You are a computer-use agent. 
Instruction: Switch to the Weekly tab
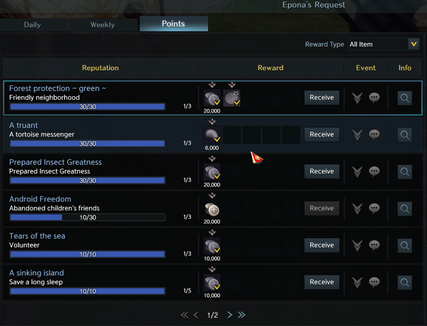(x=103, y=25)
